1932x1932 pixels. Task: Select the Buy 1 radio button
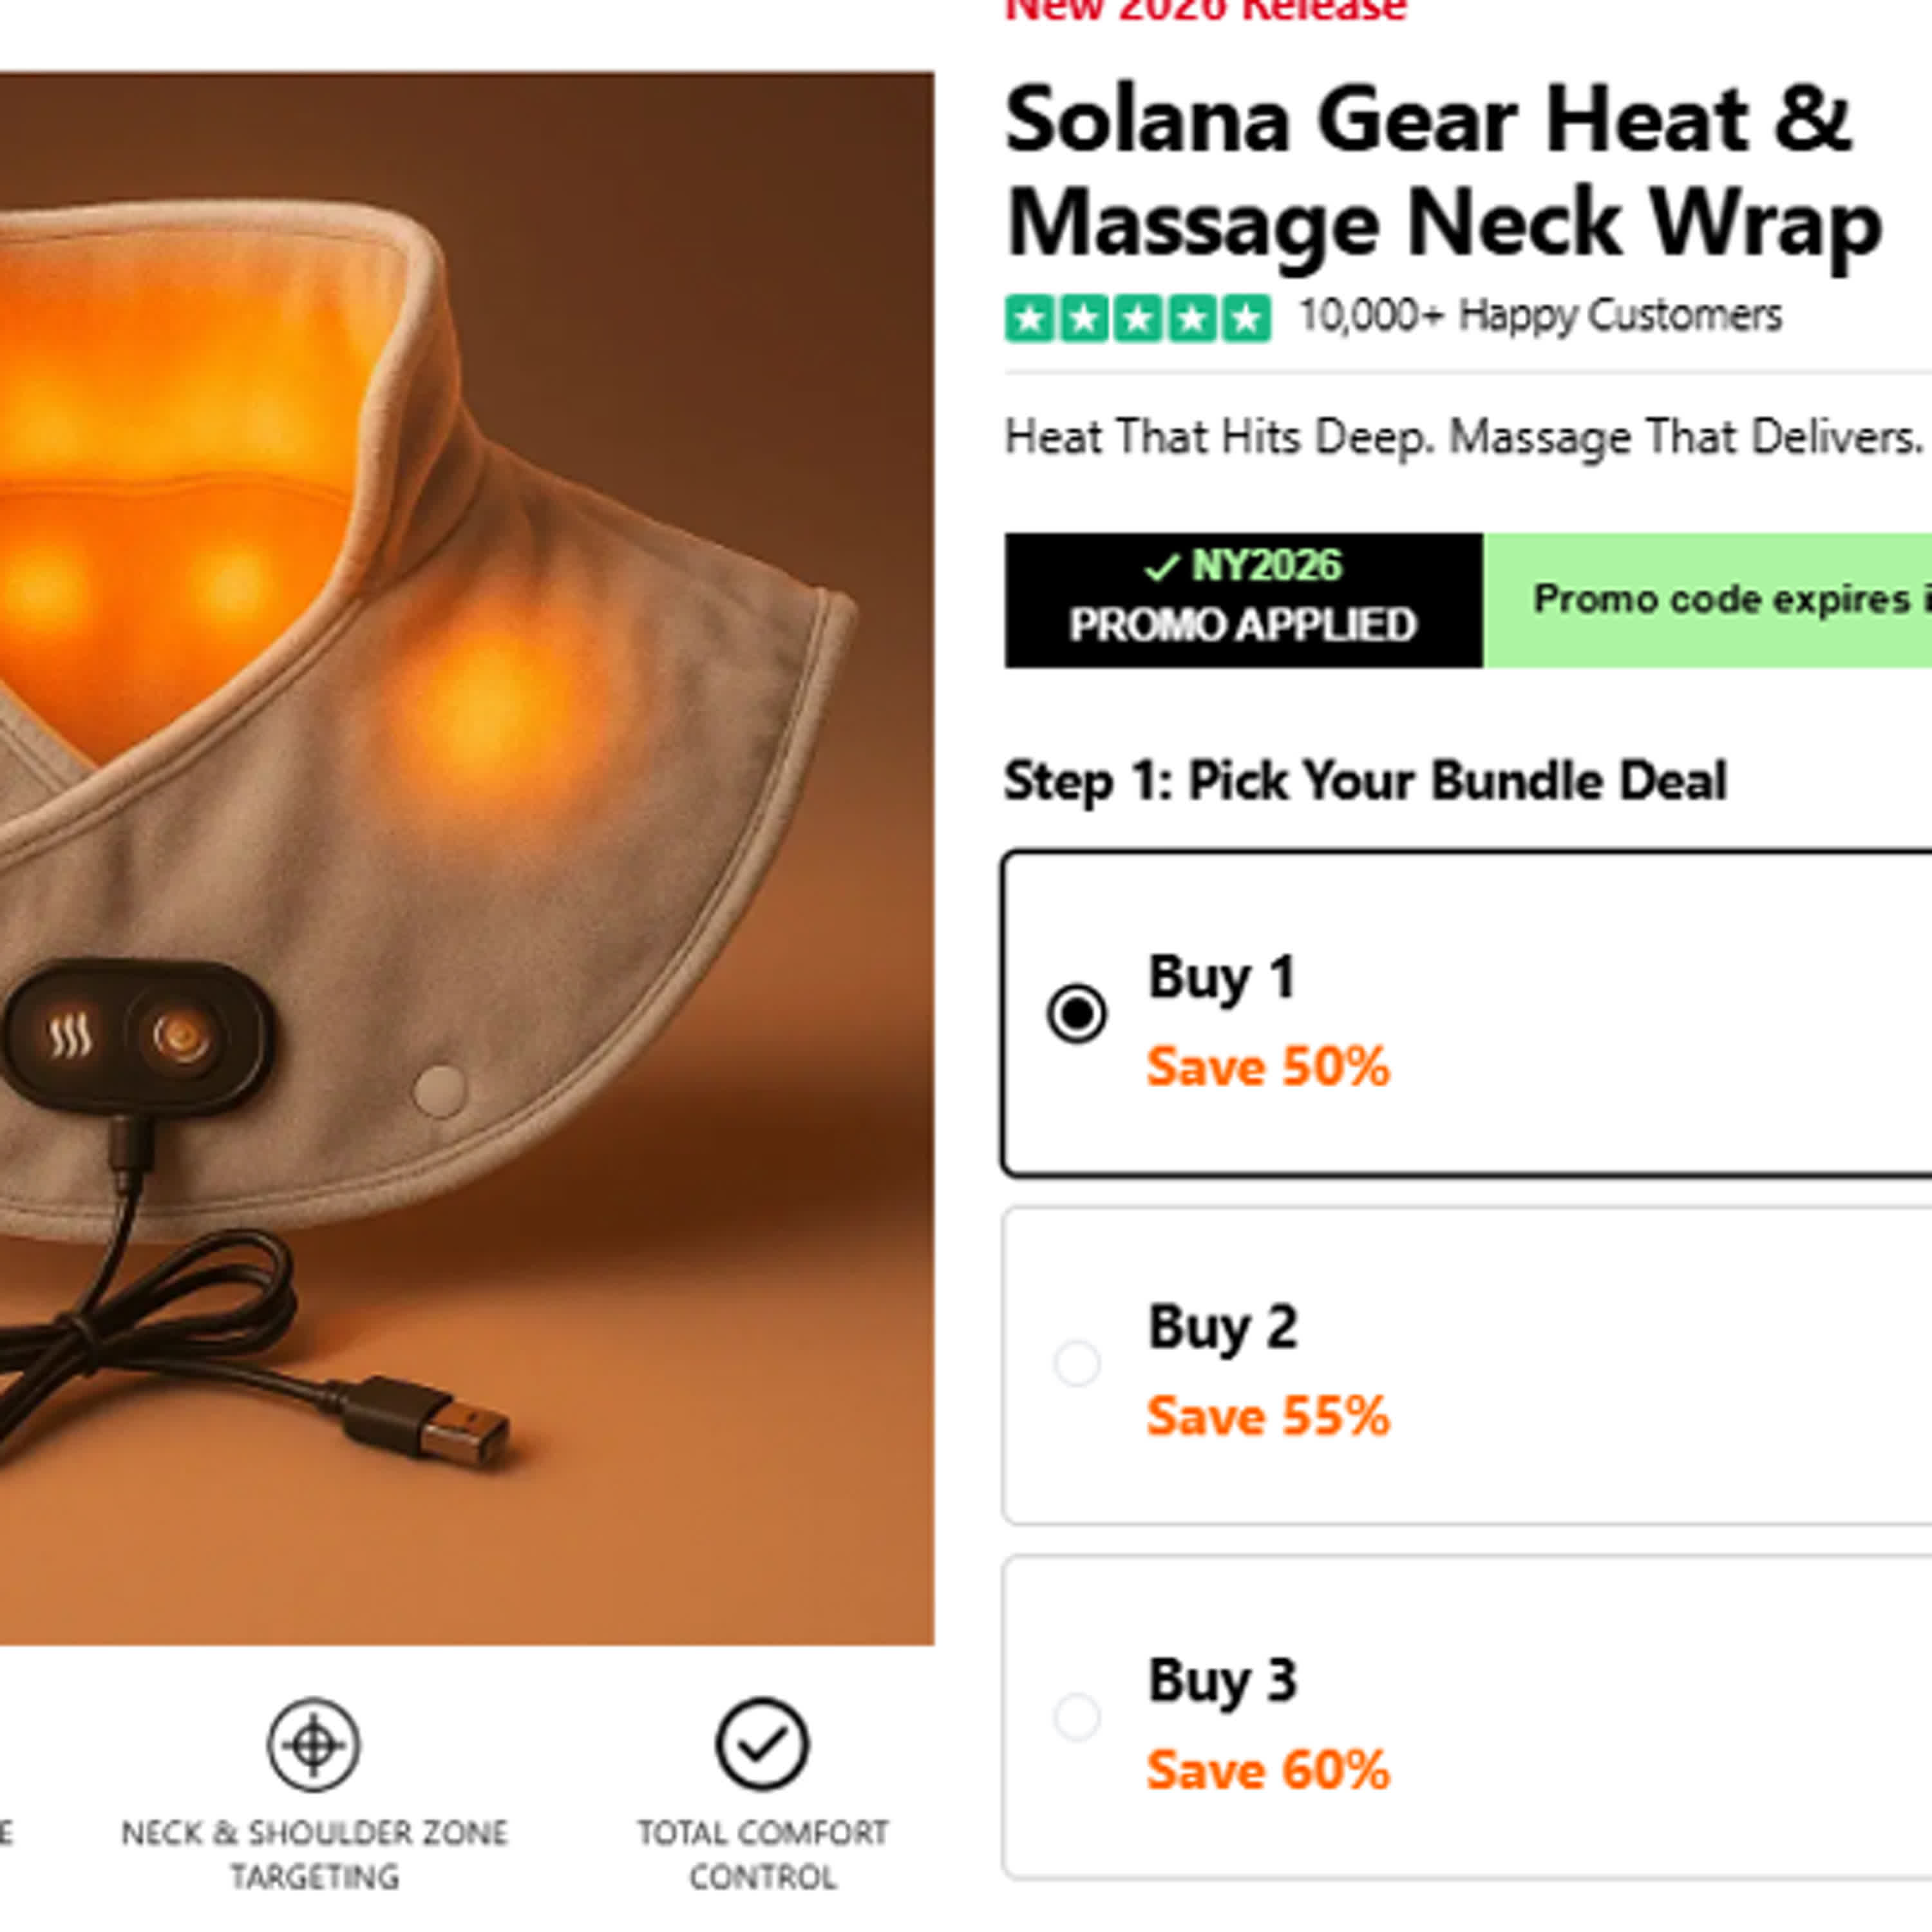click(1076, 1014)
